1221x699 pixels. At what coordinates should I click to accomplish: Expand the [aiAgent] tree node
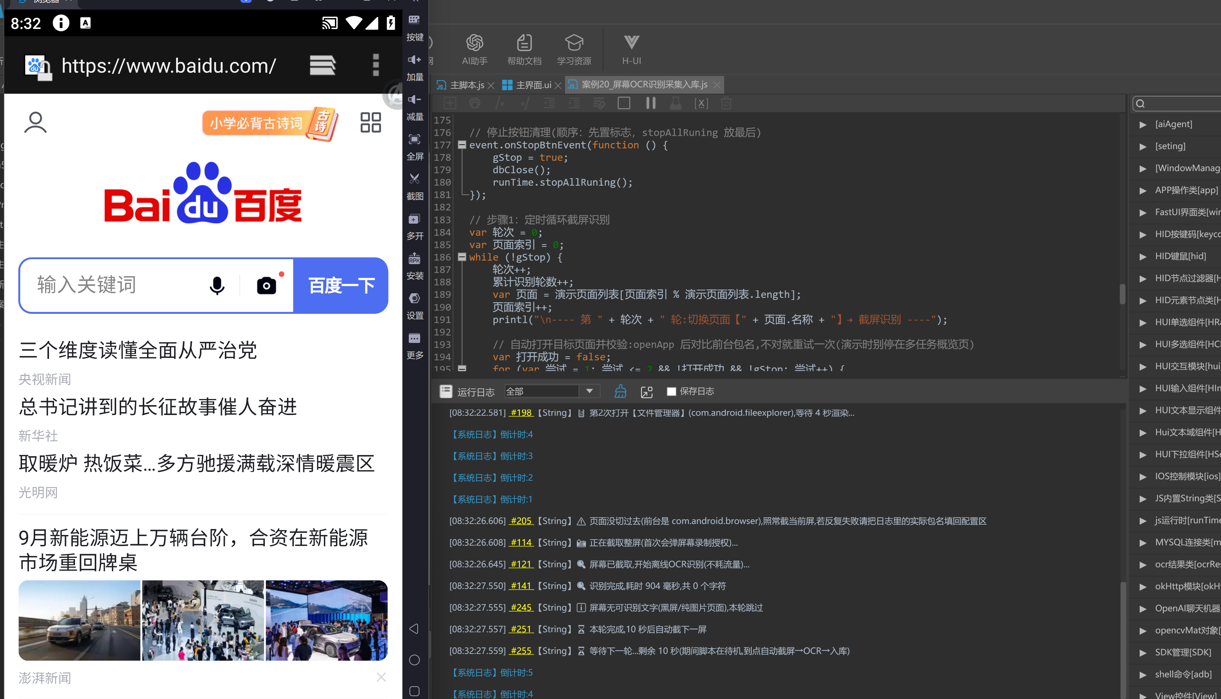click(x=1143, y=124)
